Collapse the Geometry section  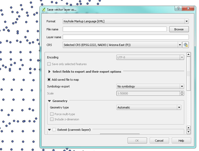49,101
